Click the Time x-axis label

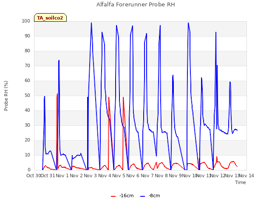coord(241,182)
